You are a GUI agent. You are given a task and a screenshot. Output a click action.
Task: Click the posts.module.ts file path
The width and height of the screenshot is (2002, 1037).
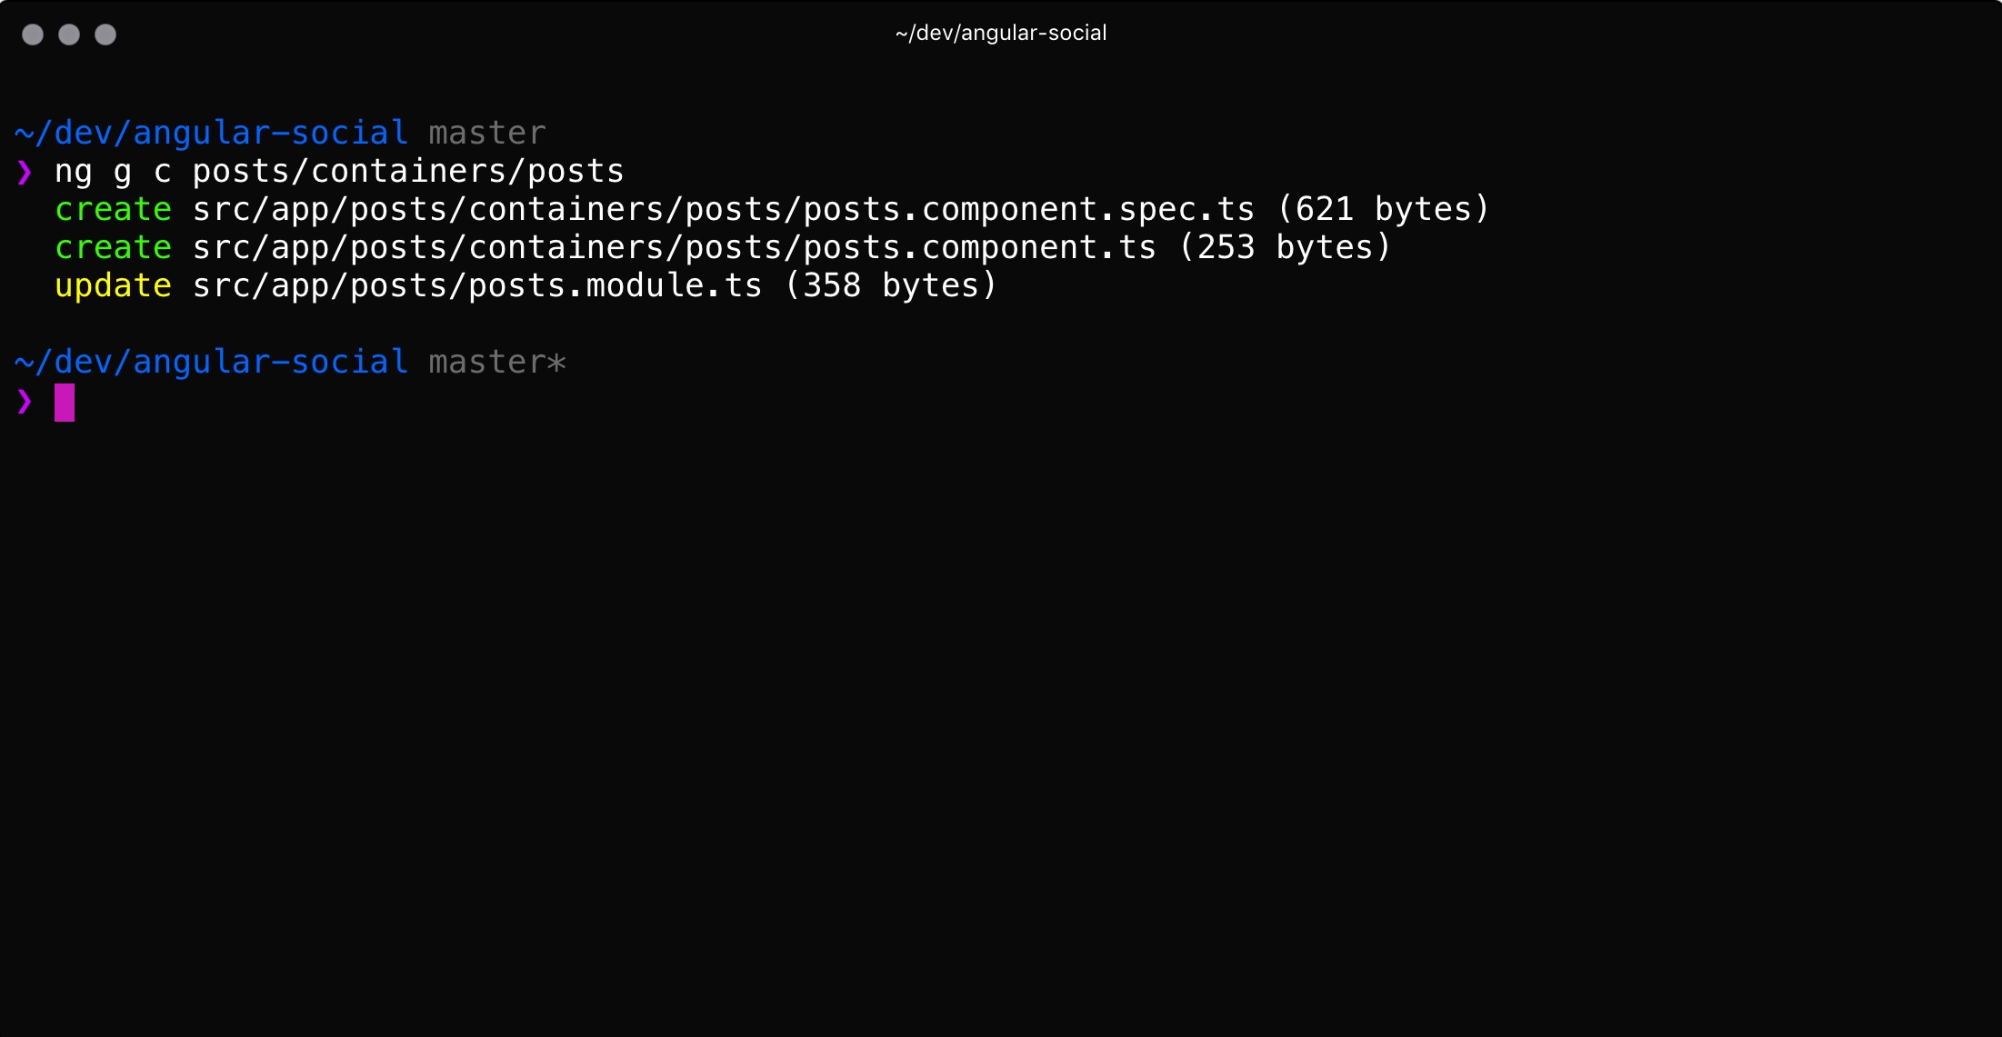coord(477,286)
